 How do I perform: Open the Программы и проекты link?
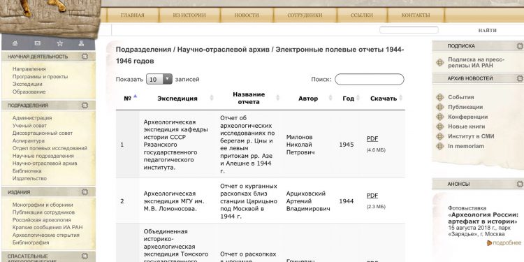tap(40, 77)
